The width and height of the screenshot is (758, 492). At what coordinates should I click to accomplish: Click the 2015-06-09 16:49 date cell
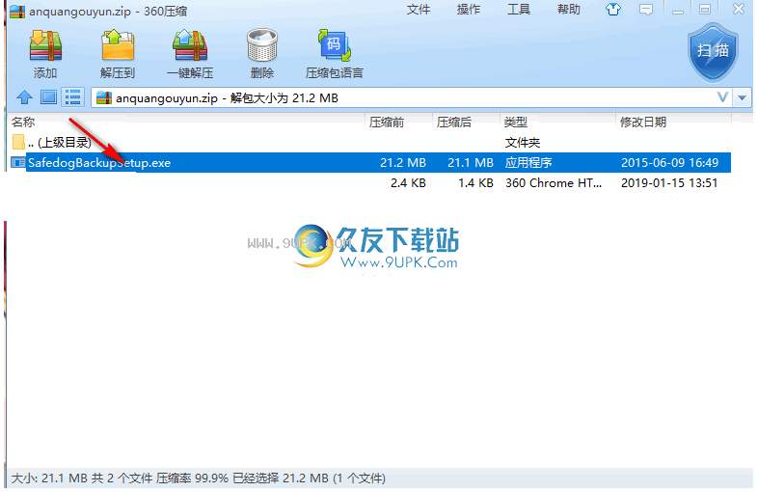click(x=669, y=162)
